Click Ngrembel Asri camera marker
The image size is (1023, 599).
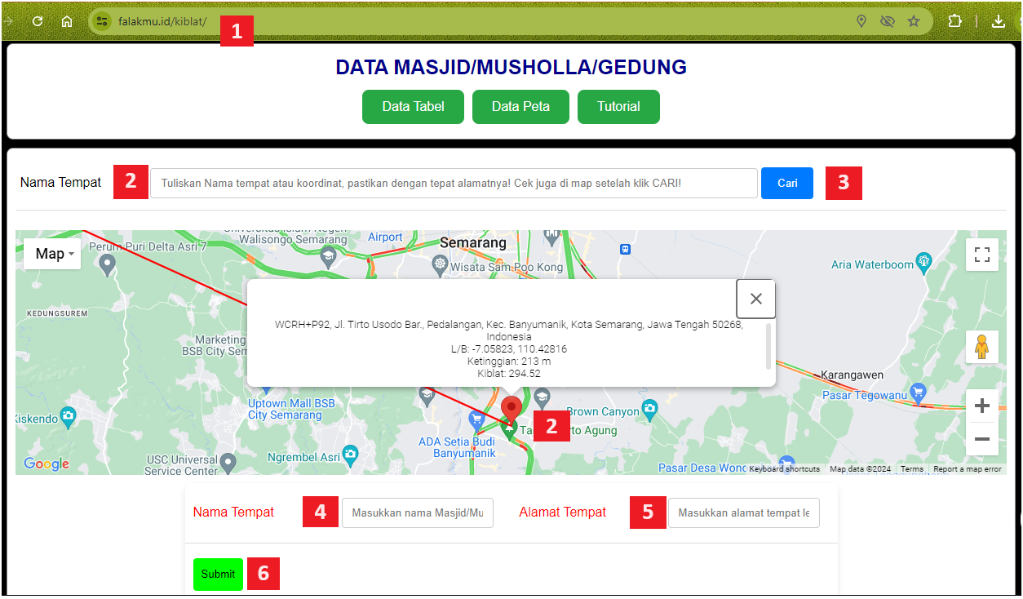point(351,454)
